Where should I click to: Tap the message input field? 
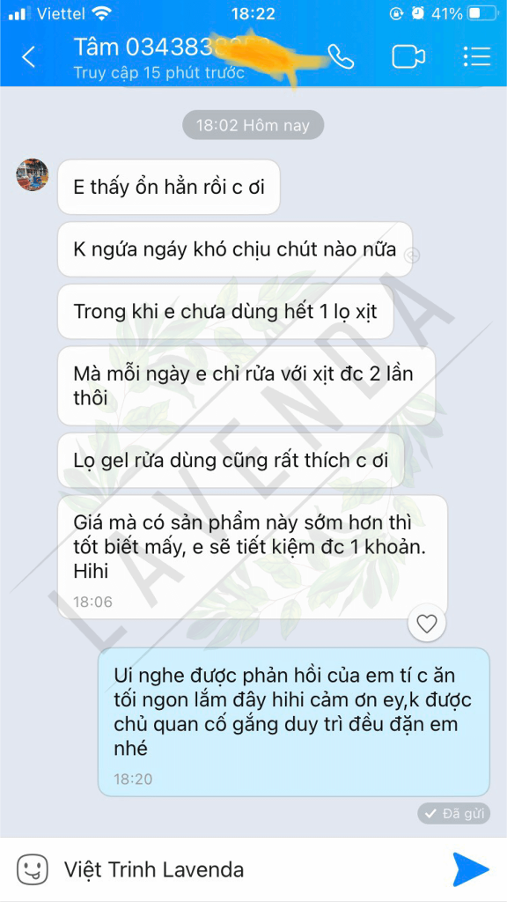coord(247,869)
